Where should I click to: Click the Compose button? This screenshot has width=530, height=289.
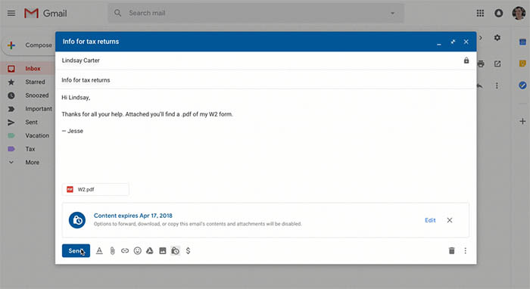(x=30, y=45)
